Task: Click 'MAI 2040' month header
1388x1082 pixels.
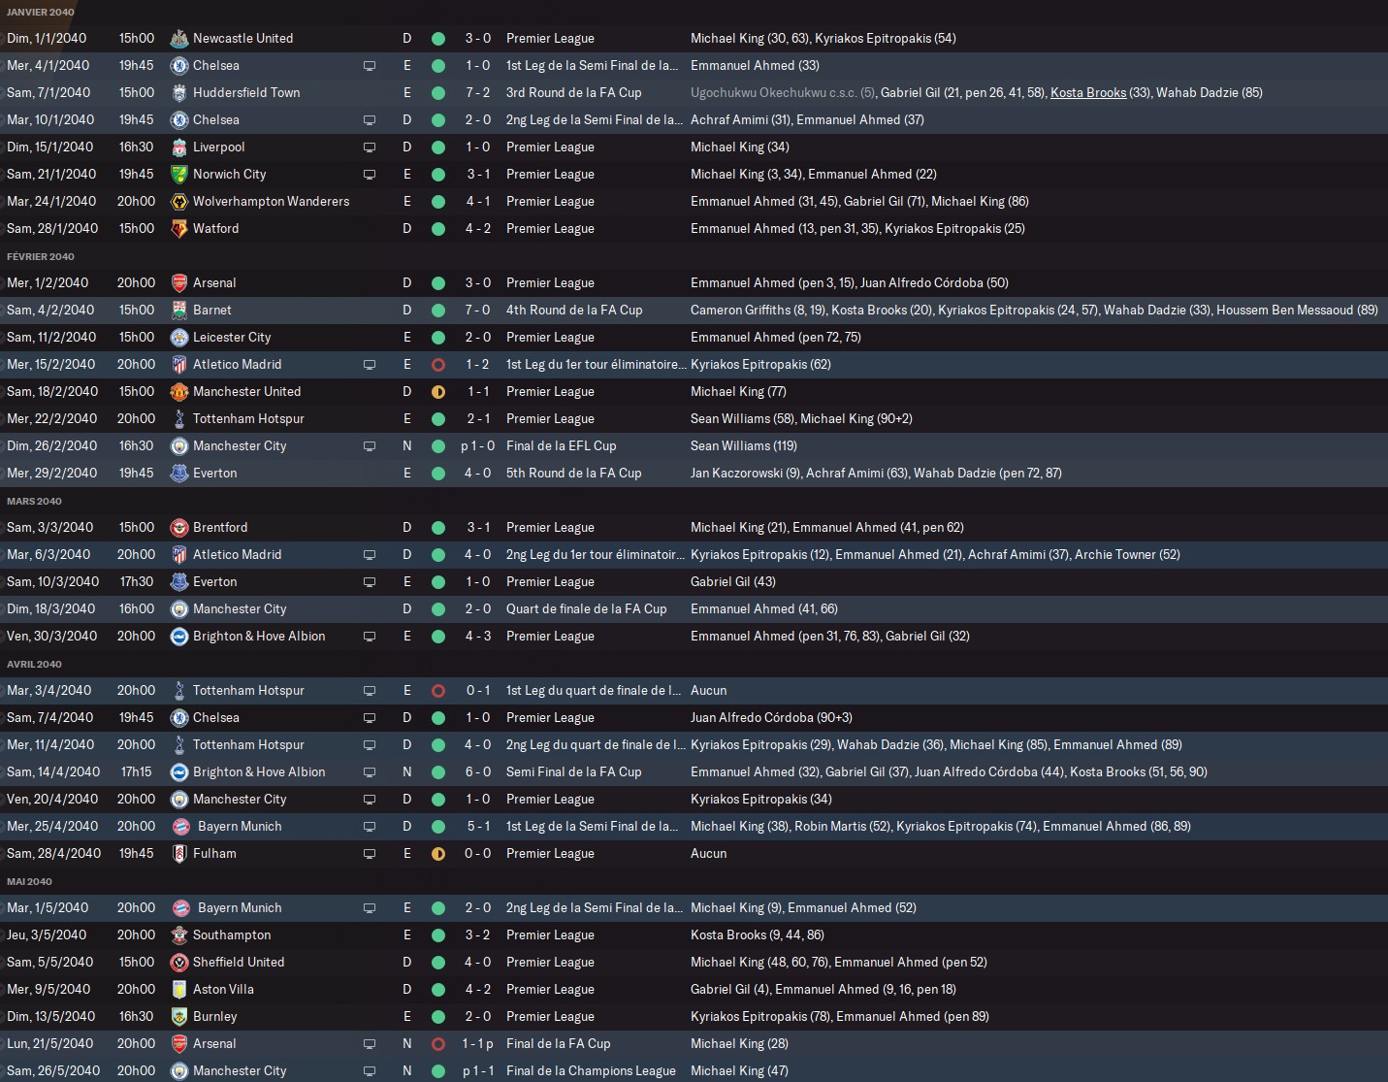Action: click(x=29, y=882)
